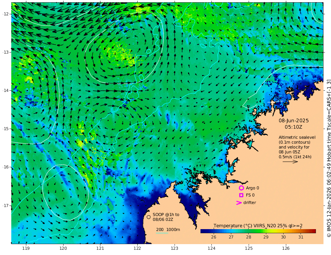This screenshot has height=255, width=331.
Task: Click the longitude axis label 122
Action: click(137, 249)
